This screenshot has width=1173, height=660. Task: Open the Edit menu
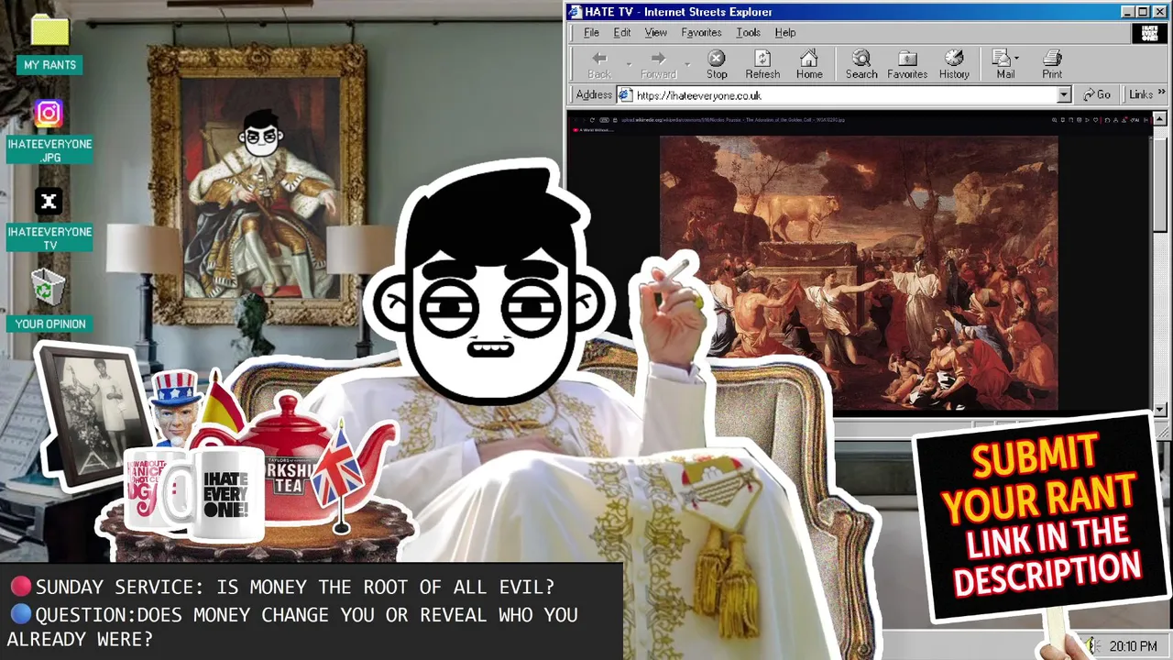tap(622, 32)
